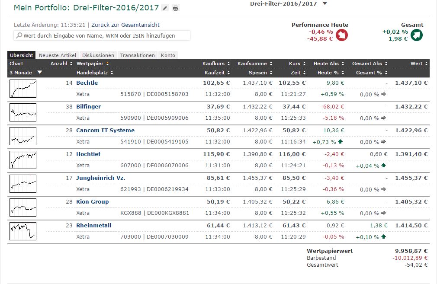
Task: Click the pencil edit icon beside portfolio title
Action: point(165,8)
